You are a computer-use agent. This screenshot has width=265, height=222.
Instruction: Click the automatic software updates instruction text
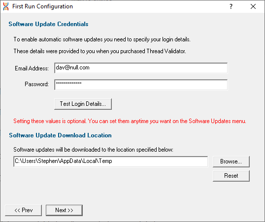(x=102, y=39)
